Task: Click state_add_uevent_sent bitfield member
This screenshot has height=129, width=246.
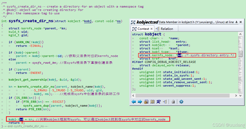Action: [182, 79]
